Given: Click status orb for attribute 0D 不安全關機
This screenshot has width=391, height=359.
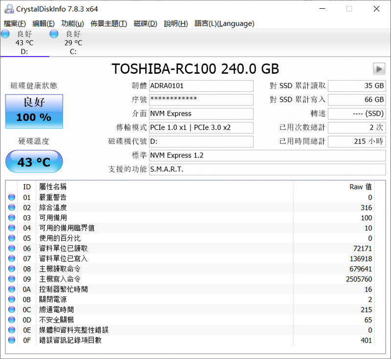Looking at the screenshot, I should (x=12, y=319).
